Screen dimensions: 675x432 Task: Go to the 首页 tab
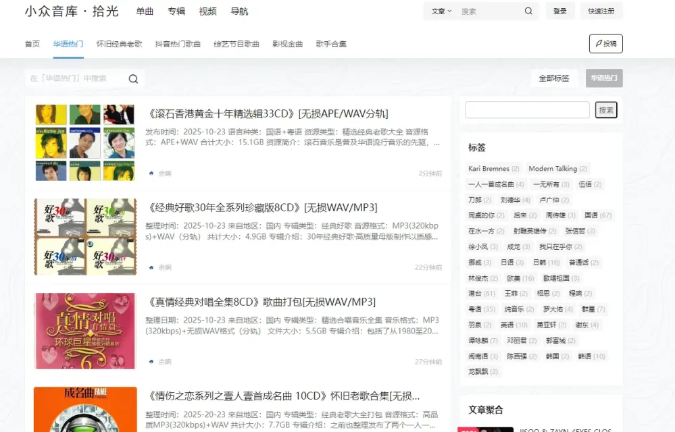(x=32, y=44)
